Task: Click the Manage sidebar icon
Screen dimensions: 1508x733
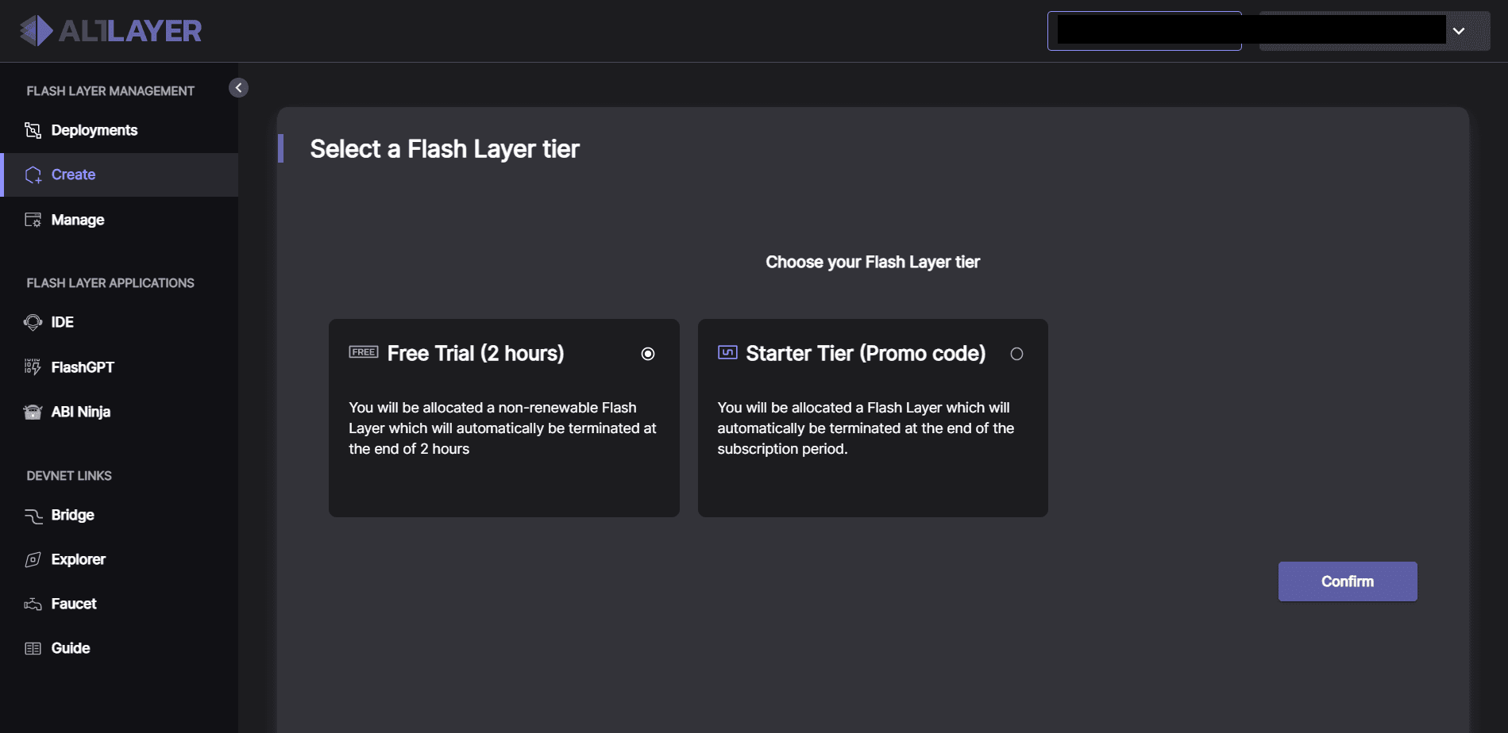Action: [x=33, y=220]
